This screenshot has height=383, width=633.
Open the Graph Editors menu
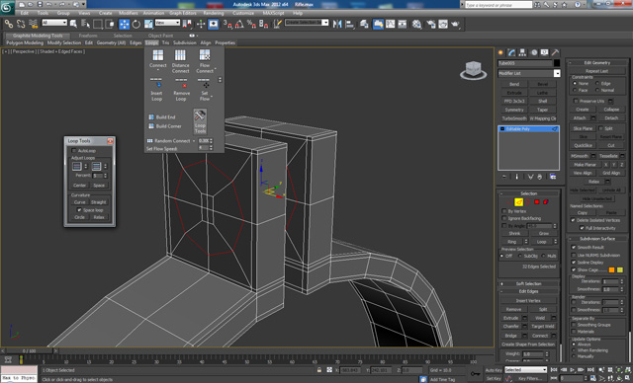pos(183,13)
